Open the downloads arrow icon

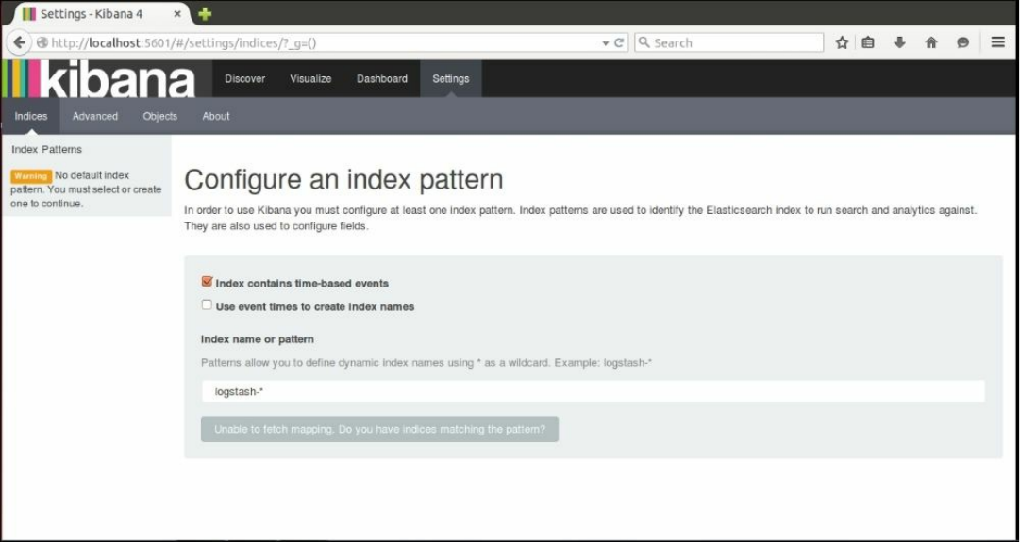point(899,43)
